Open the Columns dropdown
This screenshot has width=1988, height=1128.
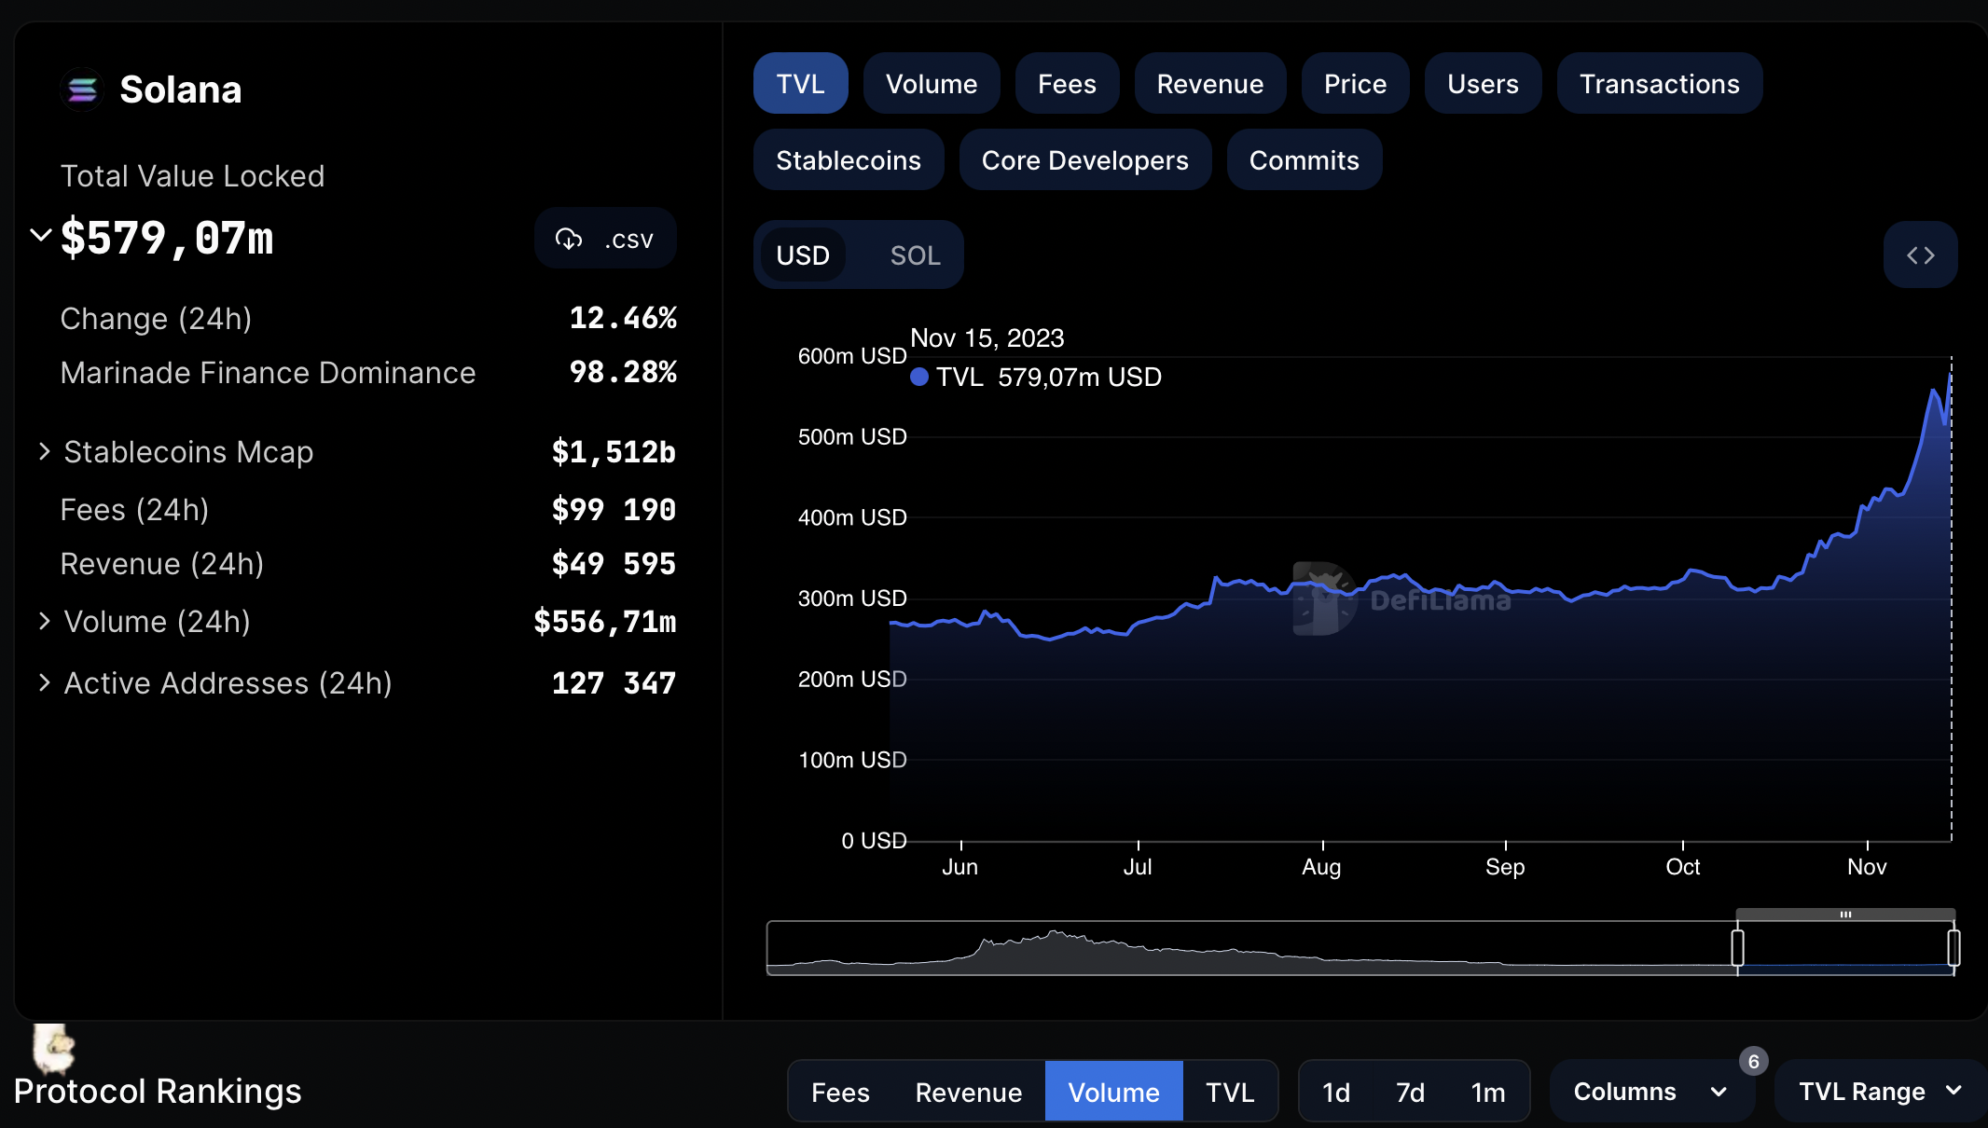(x=1650, y=1092)
